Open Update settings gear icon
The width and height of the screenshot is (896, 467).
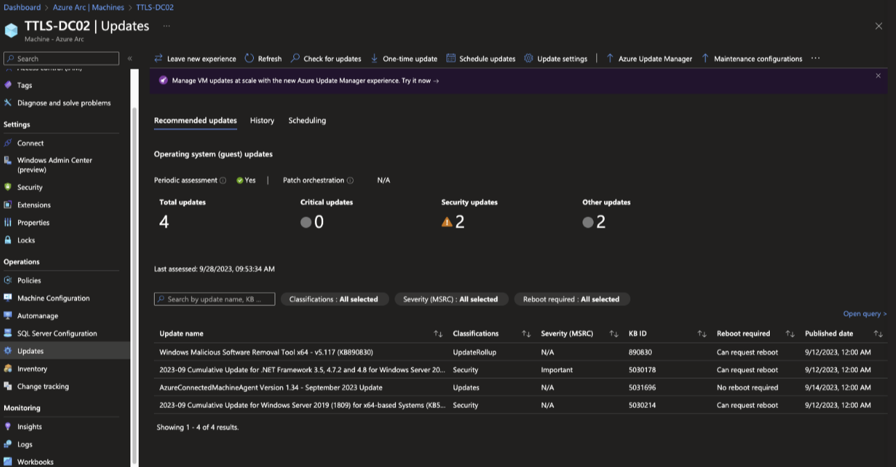pos(528,59)
